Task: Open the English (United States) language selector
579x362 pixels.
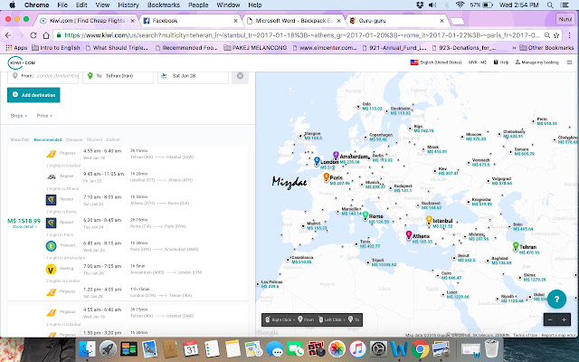Action: [436, 62]
